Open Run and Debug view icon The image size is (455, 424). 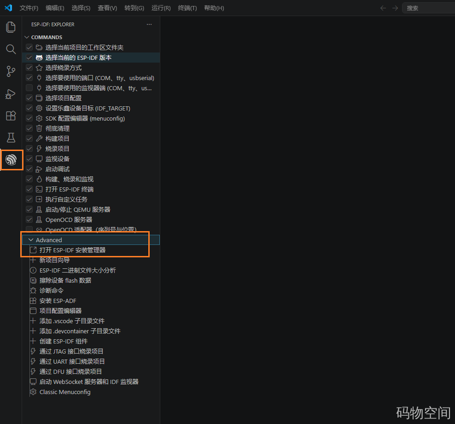coord(11,94)
